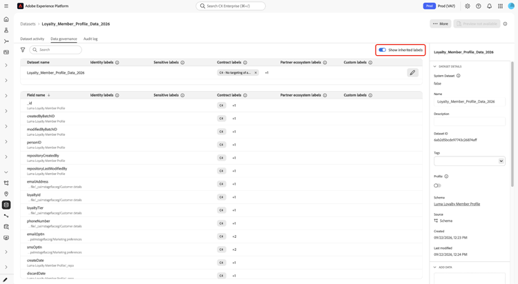Click +1 overflow on the dataset row
The image size is (518, 284).
click(267, 72)
